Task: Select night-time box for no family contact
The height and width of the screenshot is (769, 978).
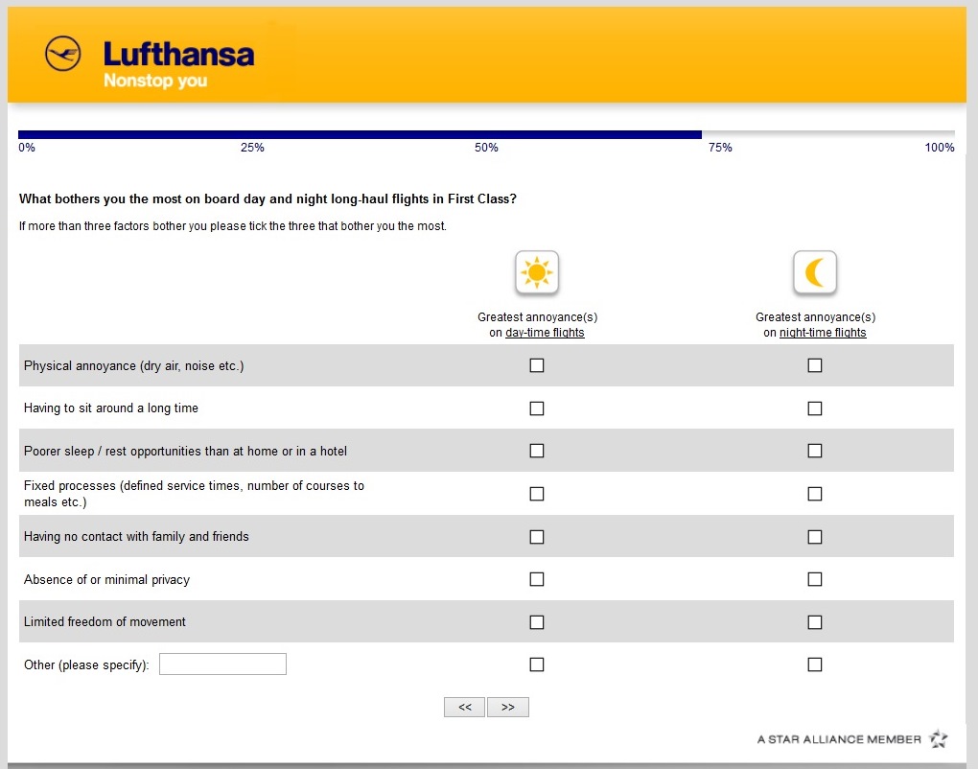Action: [815, 537]
